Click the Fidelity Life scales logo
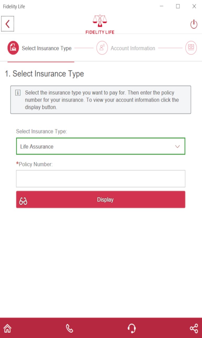 [100, 21]
